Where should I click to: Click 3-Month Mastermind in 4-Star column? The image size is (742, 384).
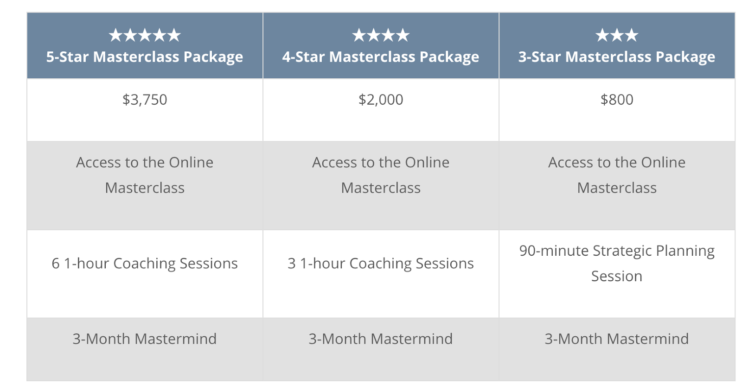point(381,349)
